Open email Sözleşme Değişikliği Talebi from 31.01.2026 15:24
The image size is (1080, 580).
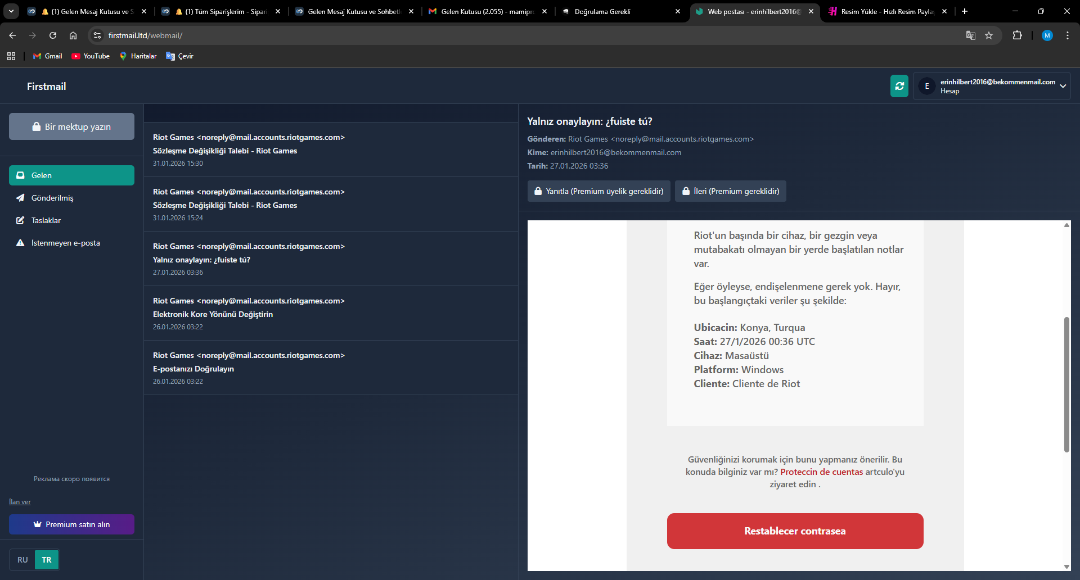click(x=331, y=204)
